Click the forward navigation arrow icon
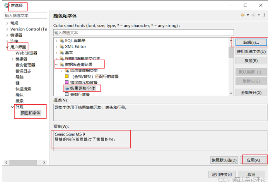This screenshot has height=185, width=268. pyautogui.click(x=254, y=15)
